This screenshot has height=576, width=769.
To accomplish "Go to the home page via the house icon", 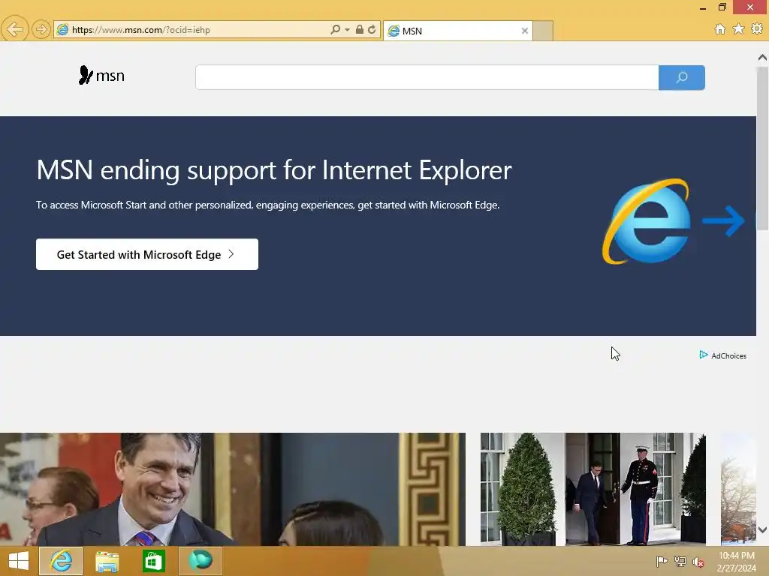I will point(720,29).
